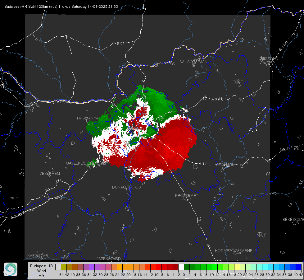
Task: Click the MISKOLC city label
Action: (x=269, y=58)
